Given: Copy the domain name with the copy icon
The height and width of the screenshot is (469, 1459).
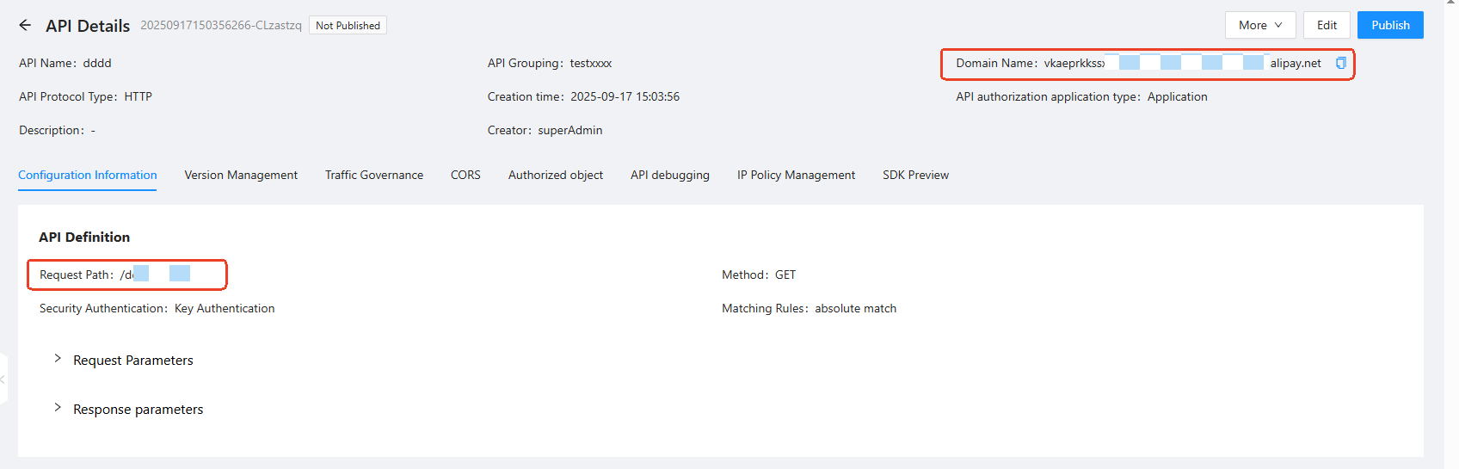Looking at the screenshot, I should (1340, 63).
